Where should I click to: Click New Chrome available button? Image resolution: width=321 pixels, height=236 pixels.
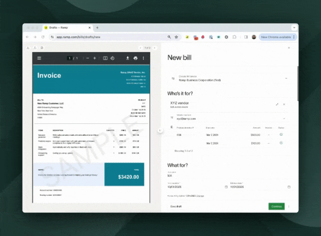point(278,37)
